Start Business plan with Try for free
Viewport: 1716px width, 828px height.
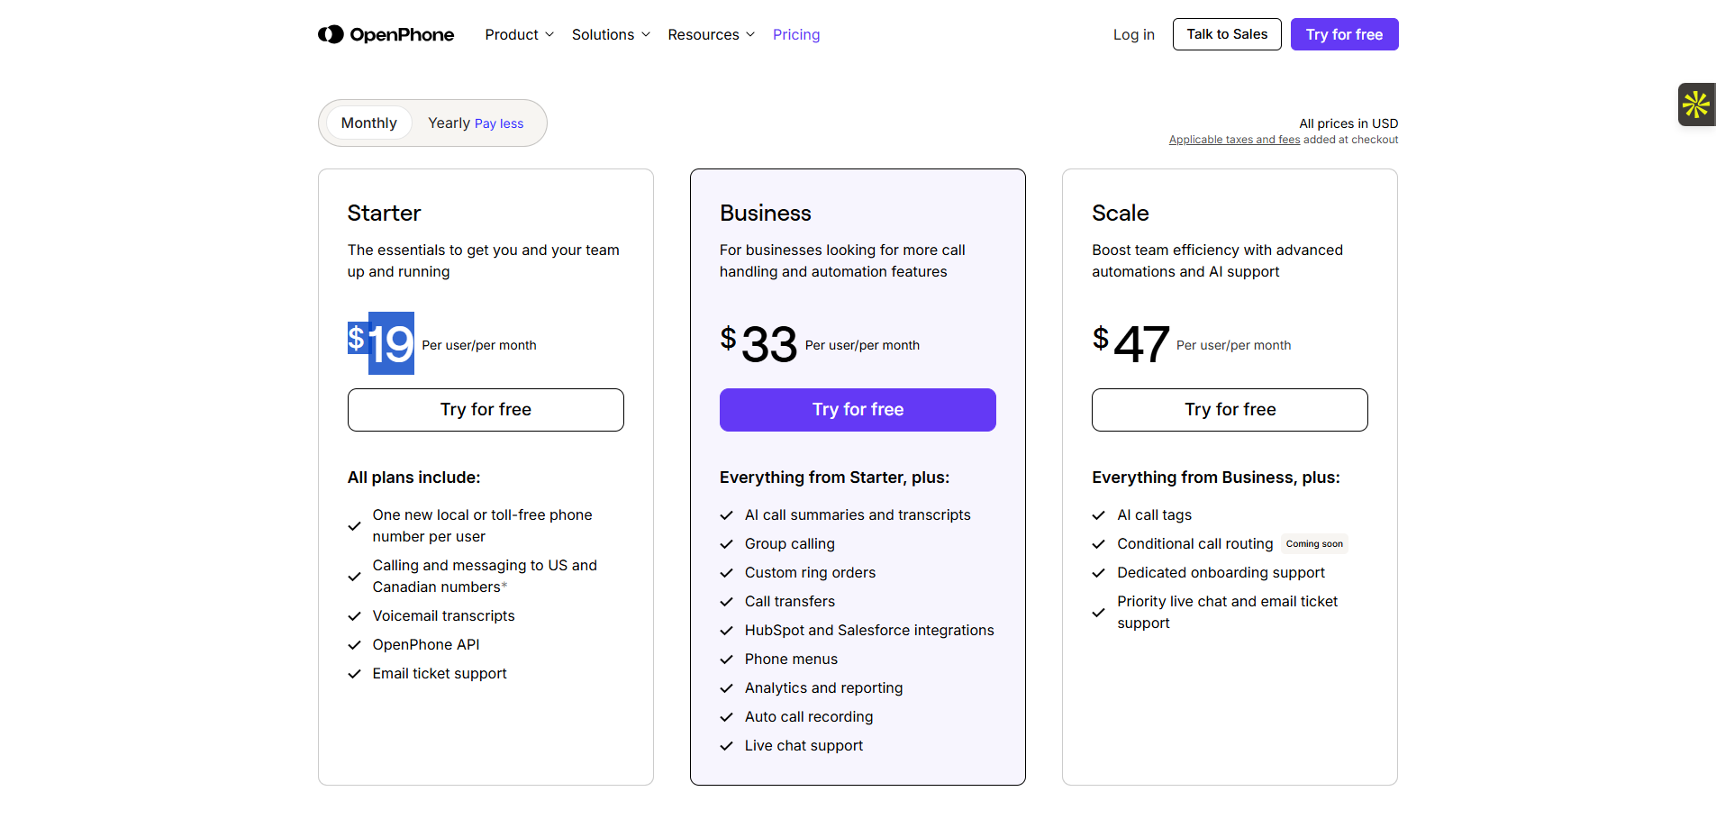pos(858,410)
